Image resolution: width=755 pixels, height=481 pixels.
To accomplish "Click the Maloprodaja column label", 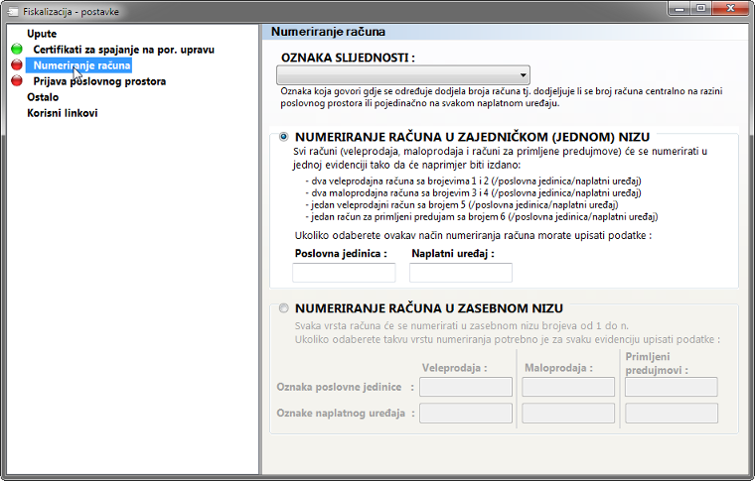I will pyautogui.click(x=558, y=368).
